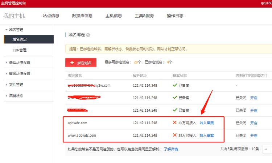The width and height of the screenshot is (272, 163).
Task: Expand the 基础环境设置 sidebar section
Action: pyautogui.click(x=20, y=62)
